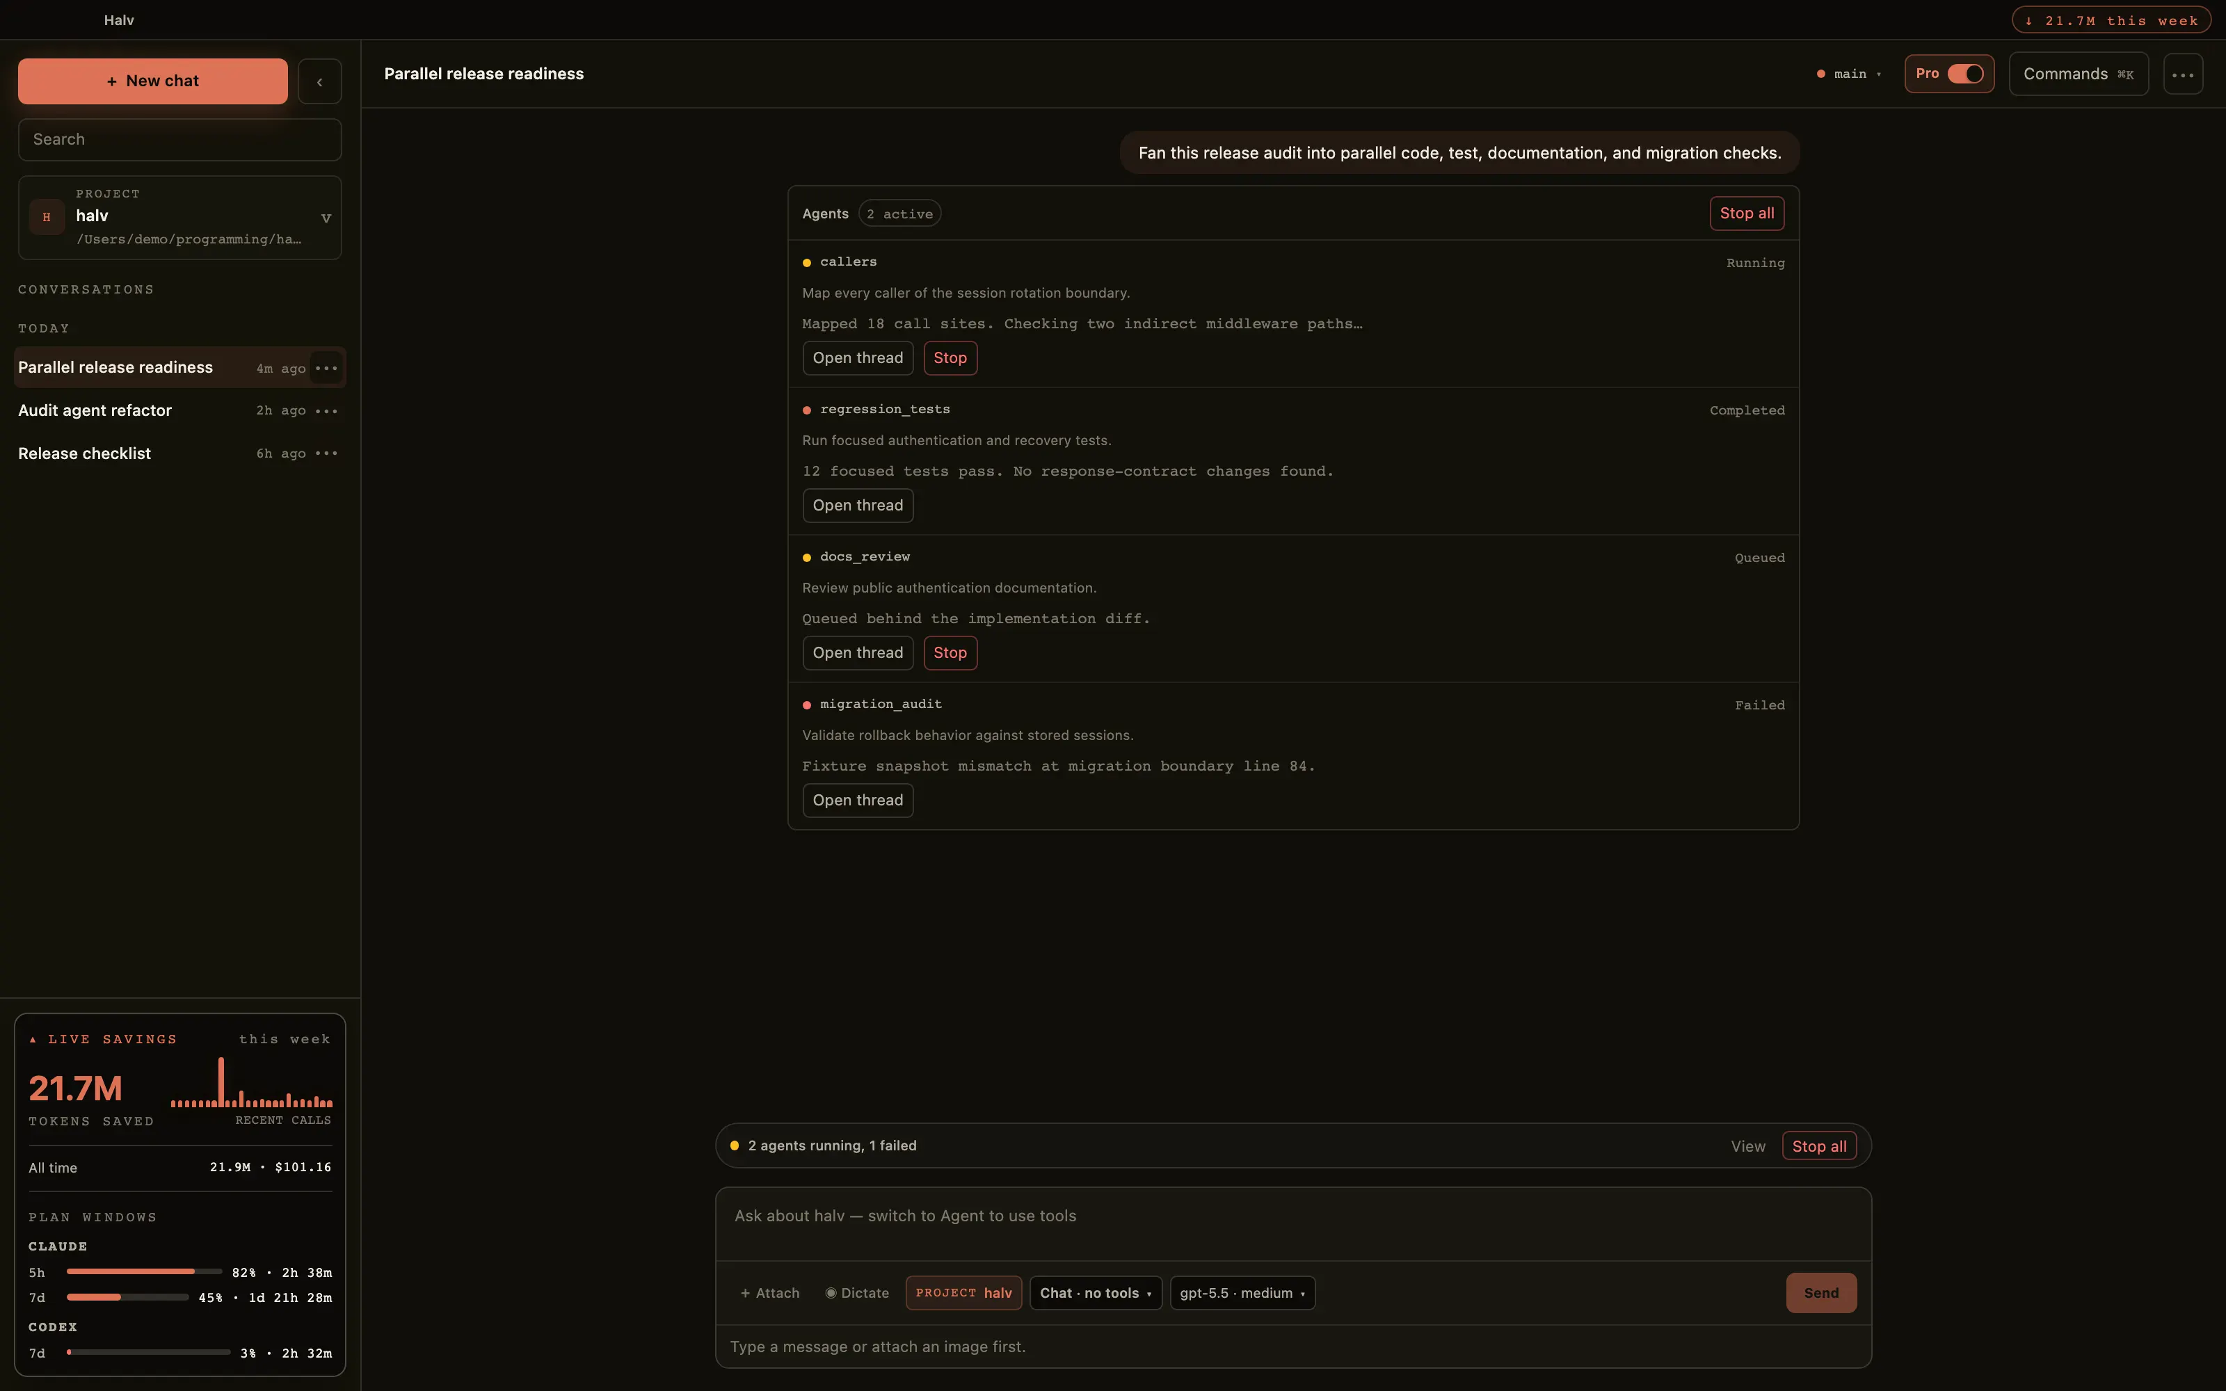The image size is (2226, 1391).
Task: Click the 2 active agents badge
Action: [x=899, y=214]
